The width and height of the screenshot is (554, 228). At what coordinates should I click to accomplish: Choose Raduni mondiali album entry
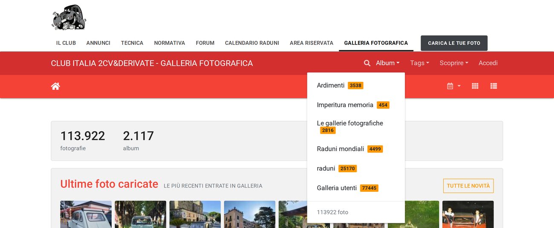click(356, 149)
